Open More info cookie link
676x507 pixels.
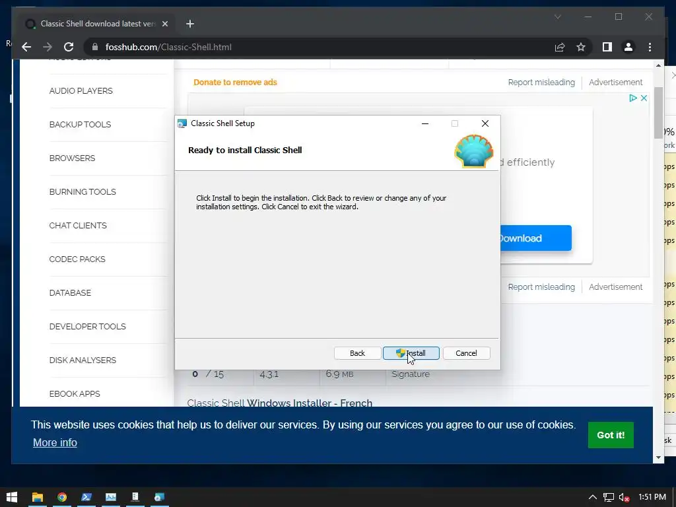(x=55, y=443)
